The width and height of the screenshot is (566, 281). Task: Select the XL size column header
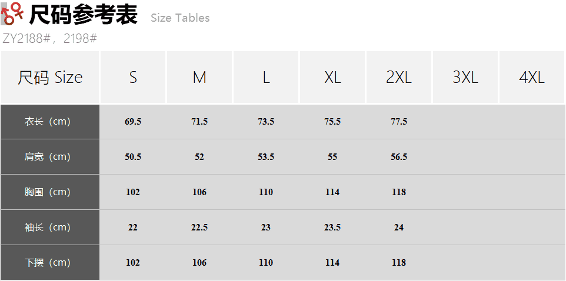pos(332,78)
